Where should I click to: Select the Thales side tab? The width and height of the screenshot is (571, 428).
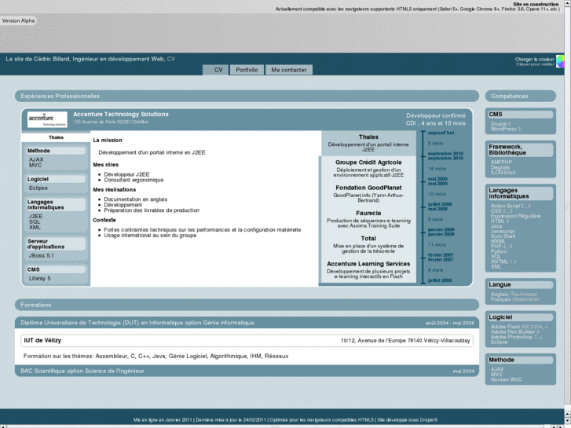(x=56, y=137)
